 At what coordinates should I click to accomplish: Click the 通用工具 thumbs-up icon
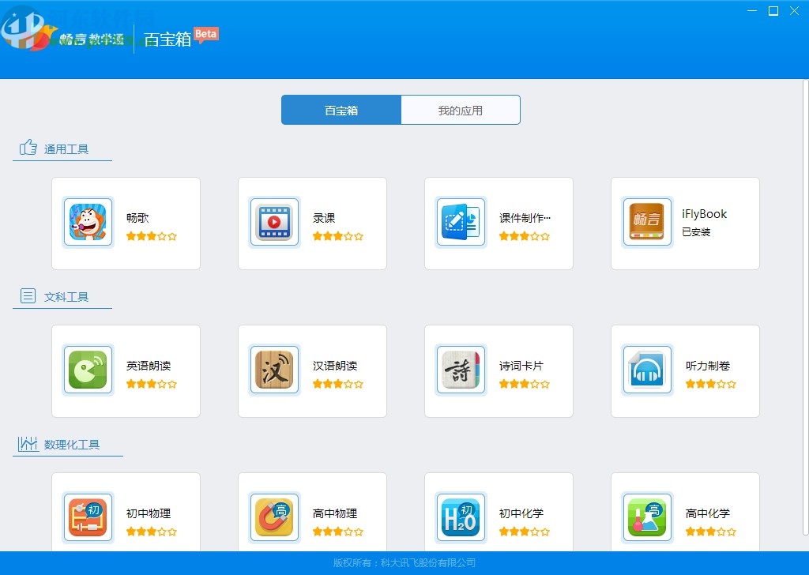tap(28, 148)
